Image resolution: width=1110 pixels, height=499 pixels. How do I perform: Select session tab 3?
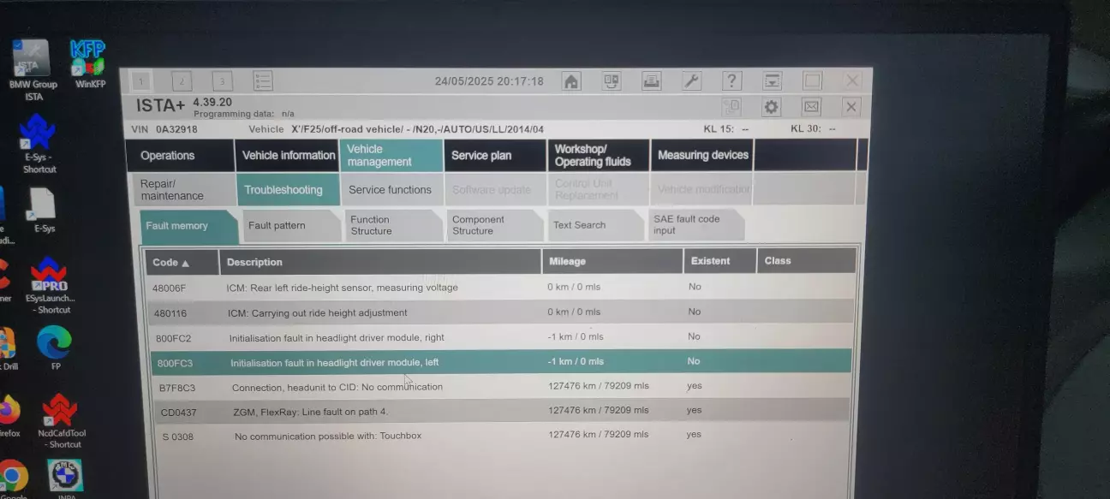pos(222,82)
